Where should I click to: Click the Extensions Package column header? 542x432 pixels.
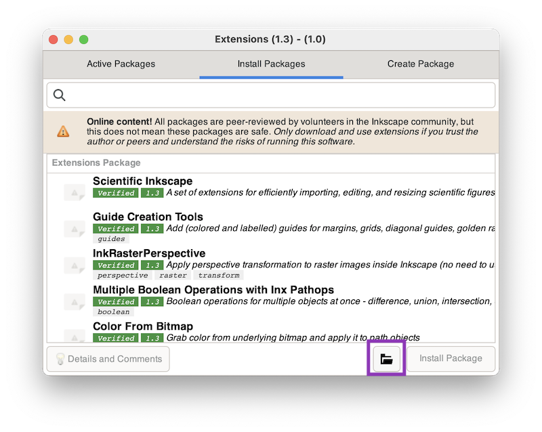[96, 163]
